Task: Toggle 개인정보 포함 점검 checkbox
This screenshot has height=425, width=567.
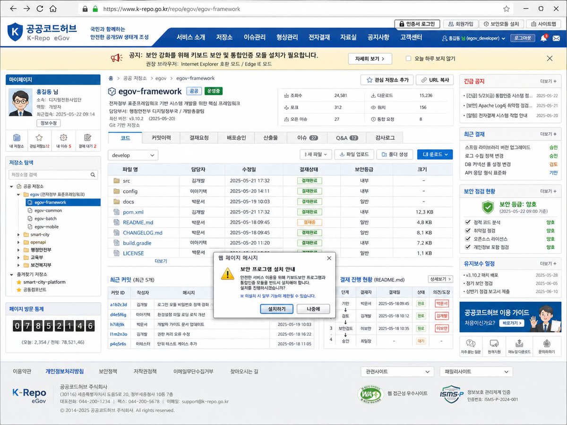Action: [468, 247]
